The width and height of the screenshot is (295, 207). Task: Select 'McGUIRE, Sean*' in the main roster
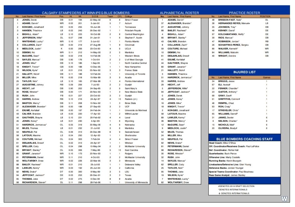click(31, 56)
